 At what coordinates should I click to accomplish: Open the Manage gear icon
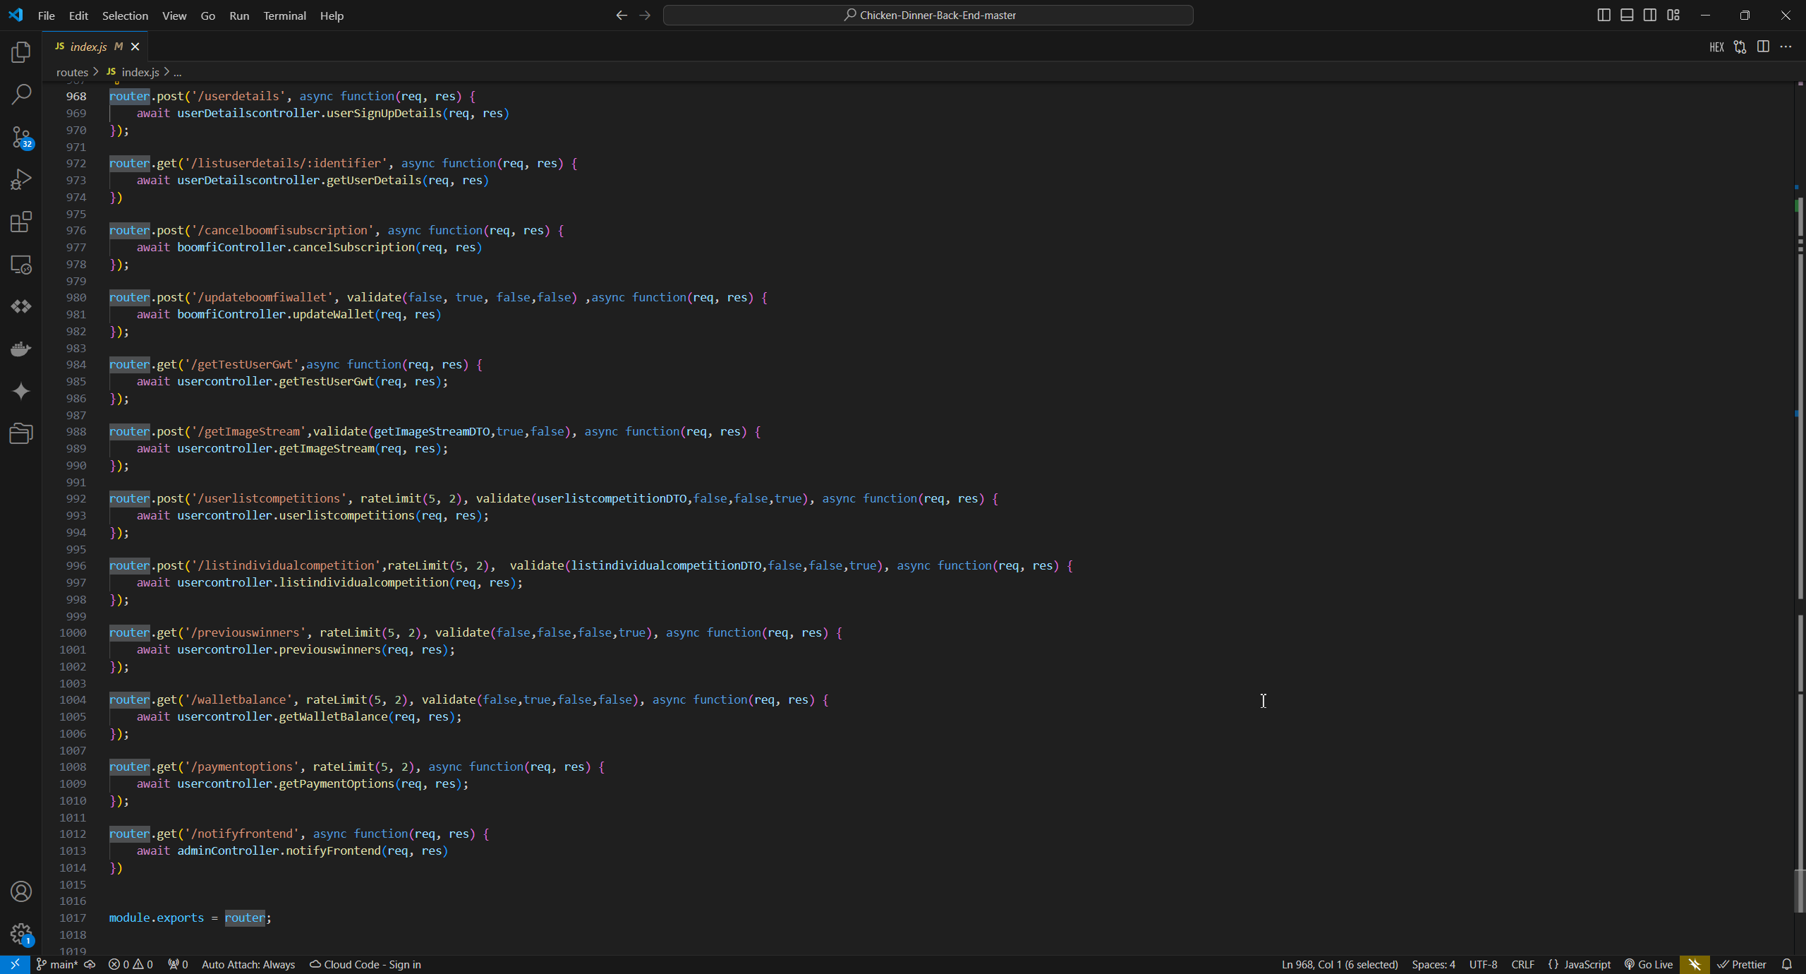click(x=21, y=934)
